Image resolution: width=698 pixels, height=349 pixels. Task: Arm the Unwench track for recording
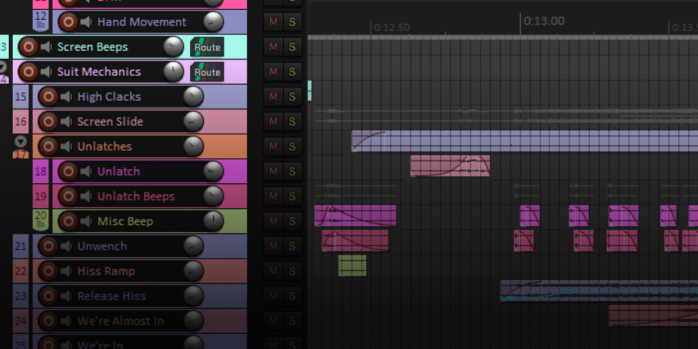pos(49,246)
